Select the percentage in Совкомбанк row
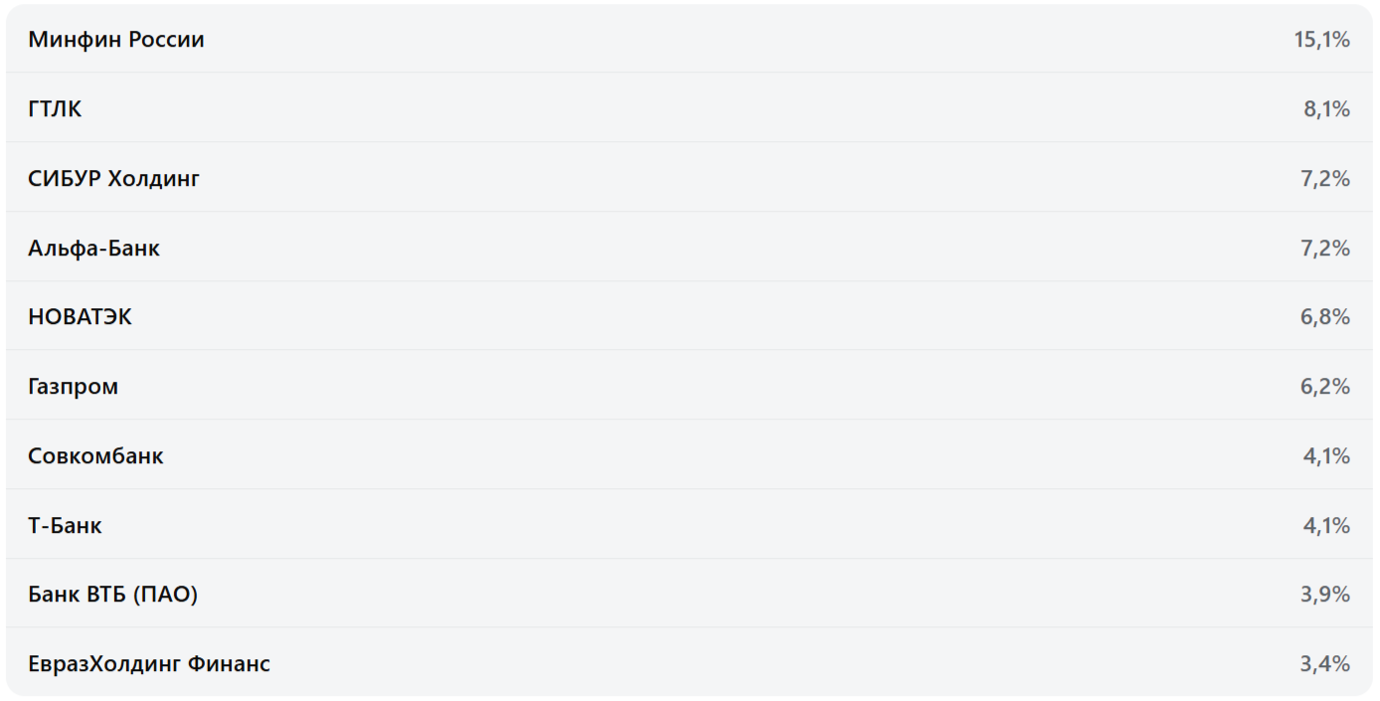This screenshot has width=1380, height=701. pyautogui.click(x=1326, y=456)
